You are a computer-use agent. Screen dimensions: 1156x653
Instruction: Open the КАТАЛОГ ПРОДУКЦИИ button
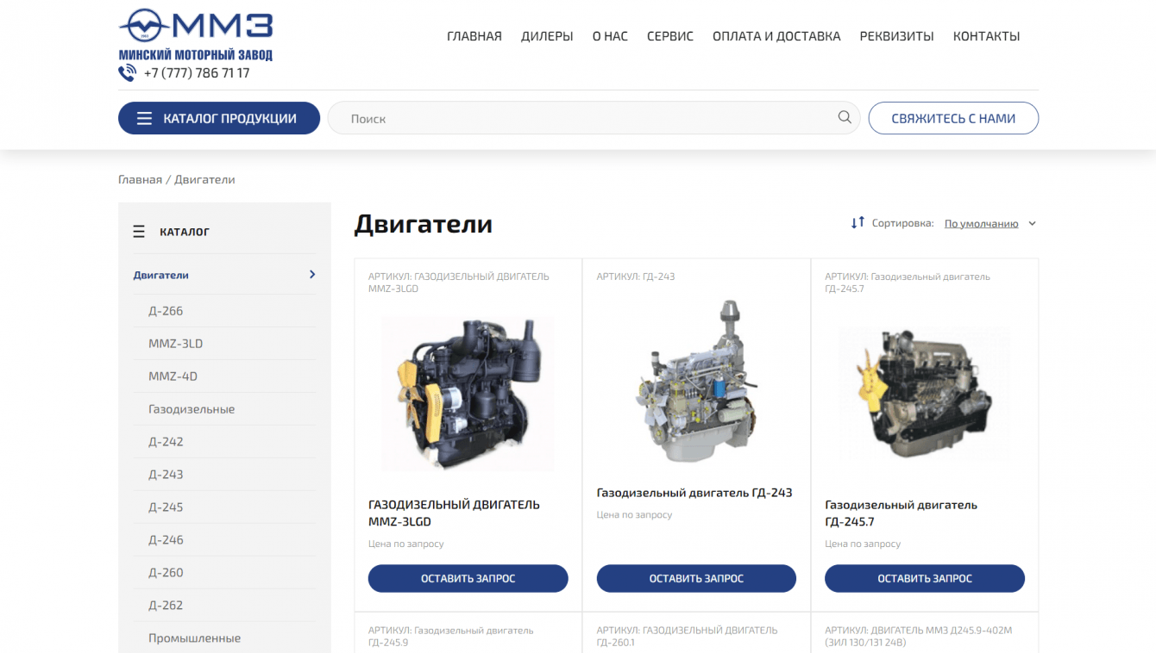(x=219, y=119)
